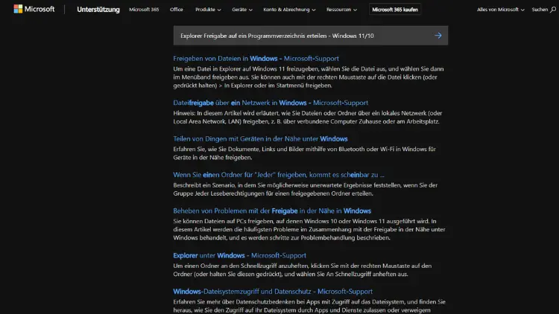Open the Office menu item
The height and width of the screenshot is (314, 559).
point(177,10)
